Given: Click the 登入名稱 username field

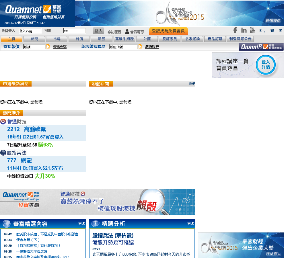Looking at the screenshot, I should tap(30, 31).
